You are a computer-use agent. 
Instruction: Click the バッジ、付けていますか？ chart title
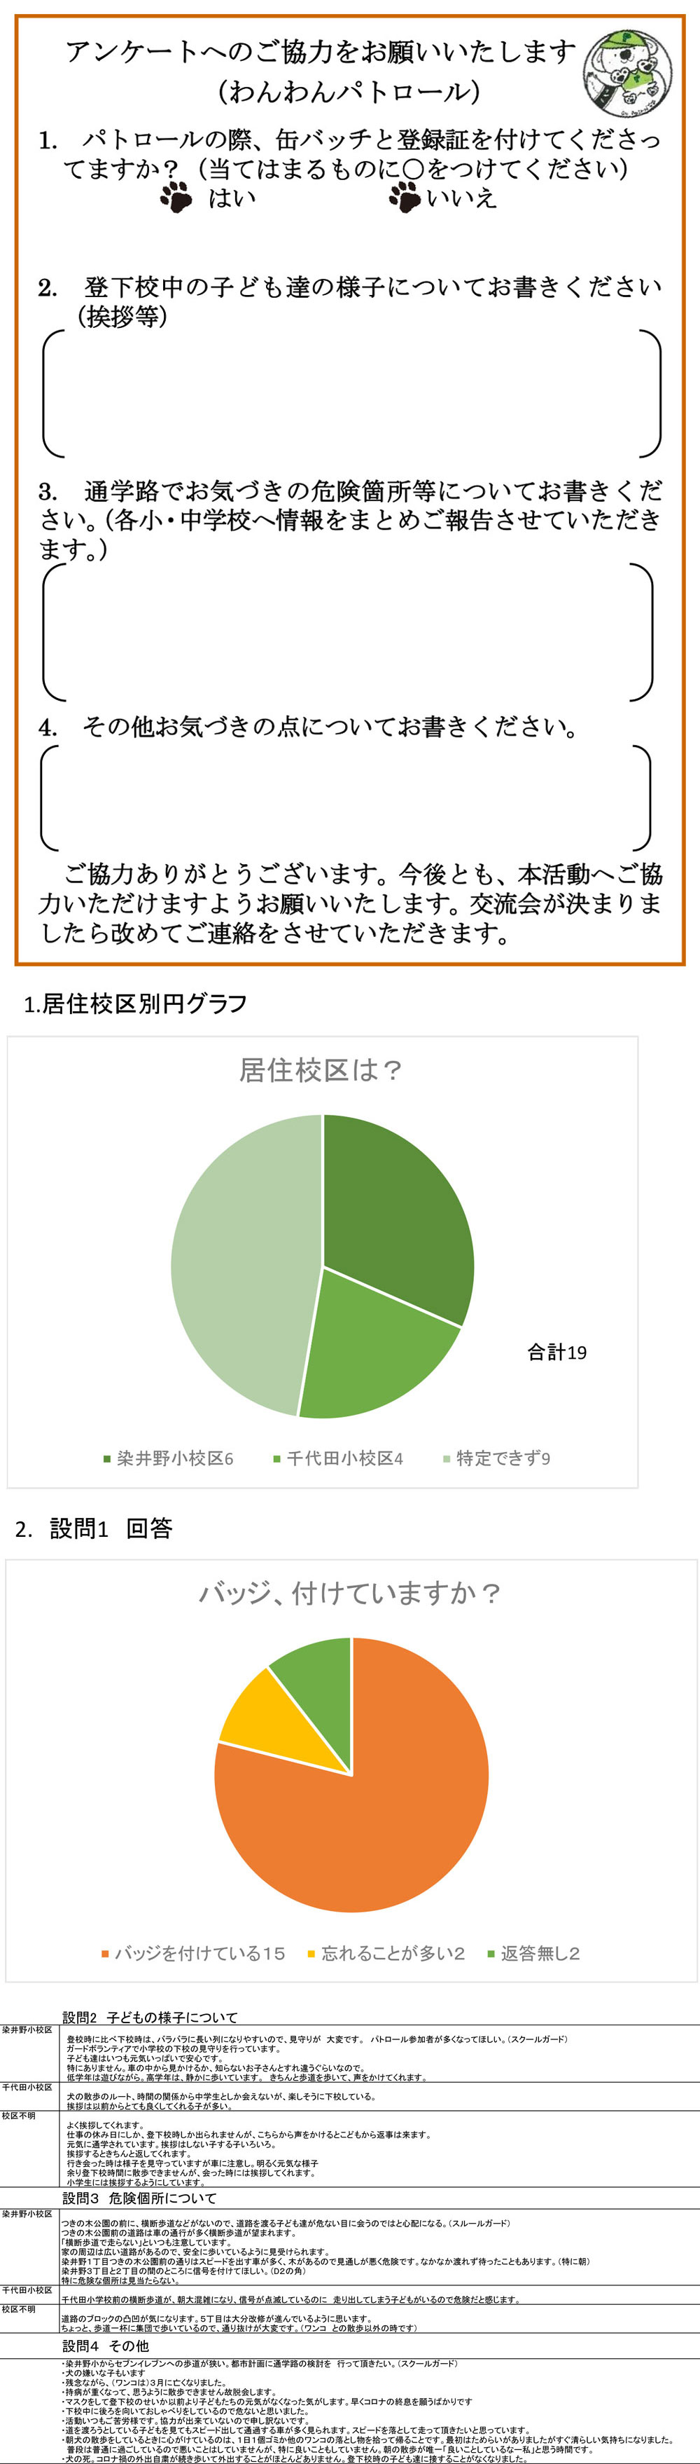[x=349, y=1593]
